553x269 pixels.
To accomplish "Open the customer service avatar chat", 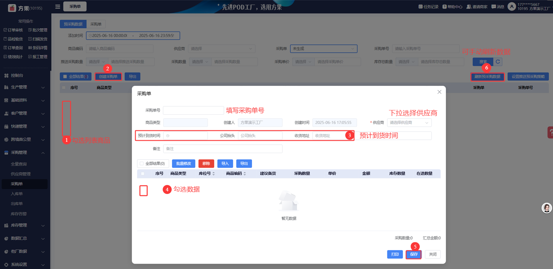I will coord(547,208).
